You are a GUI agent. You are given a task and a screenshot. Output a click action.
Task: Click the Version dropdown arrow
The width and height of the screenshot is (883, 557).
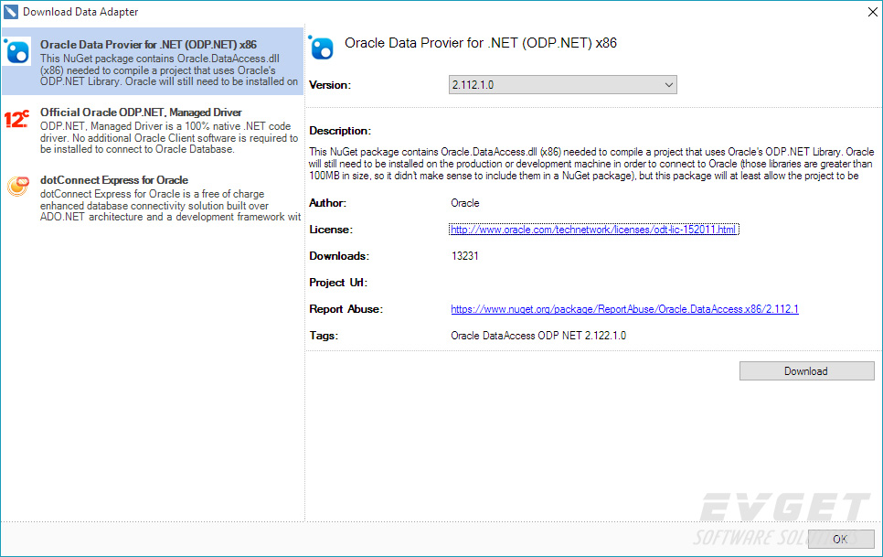tap(668, 85)
